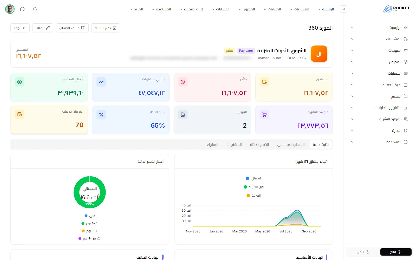Toggle ٦٠-٩٠ يوم aging legend entry
416x260 pixels.
(x=90, y=231)
